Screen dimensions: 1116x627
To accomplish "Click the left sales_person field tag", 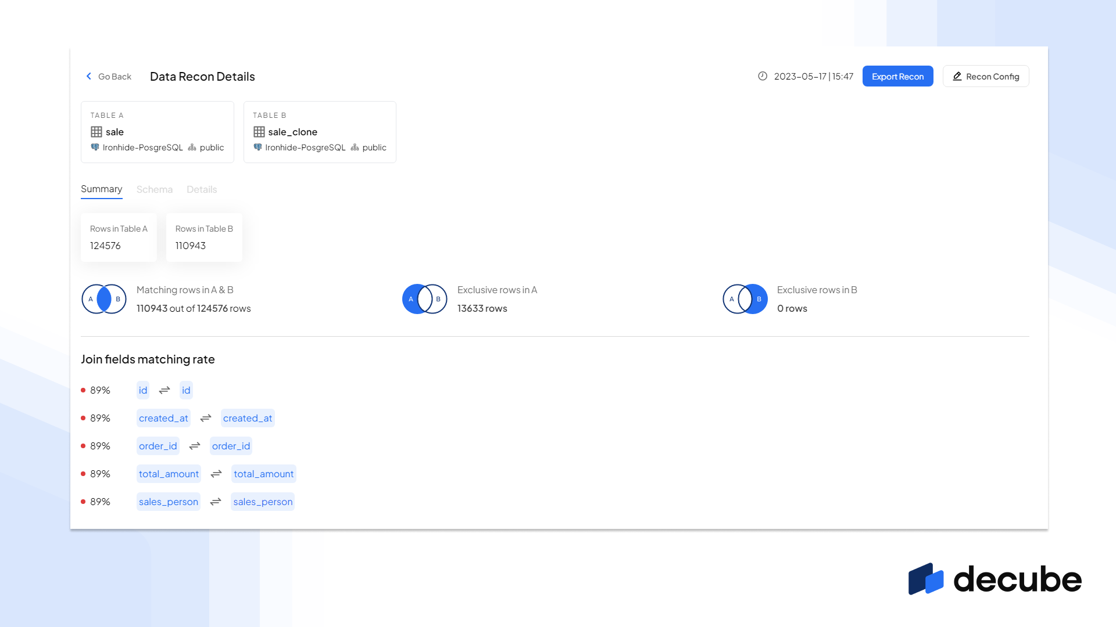I will 169,502.
